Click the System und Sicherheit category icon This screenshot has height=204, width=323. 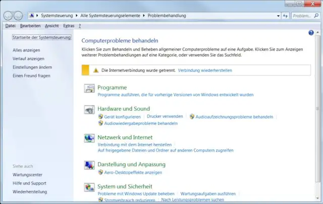tap(89, 187)
